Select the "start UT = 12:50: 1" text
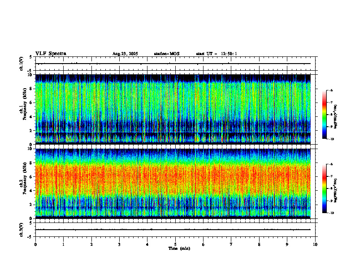Screen dimensions: 355x274 [216, 54]
